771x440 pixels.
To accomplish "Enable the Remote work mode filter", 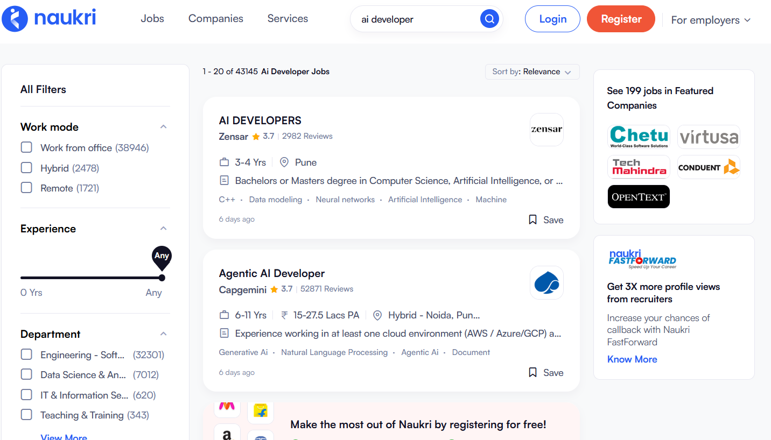I will click(26, 188).
